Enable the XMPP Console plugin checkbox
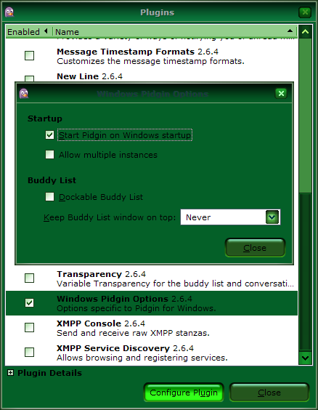Screen dimensions: 318x410 [29, 327]
